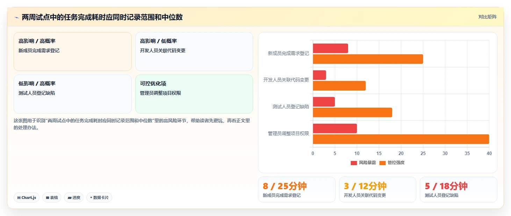Viewport: 511px width, 216px height.
Task: Click the red 风险暴露 bar for 管理员调整项目权限
Action: click(x=335, y=129)
